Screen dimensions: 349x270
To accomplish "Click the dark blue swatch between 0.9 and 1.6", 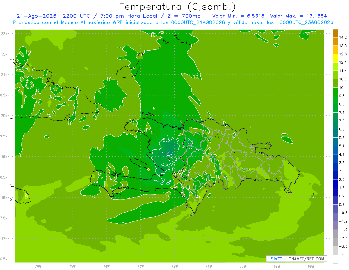I will pos(335,192).
